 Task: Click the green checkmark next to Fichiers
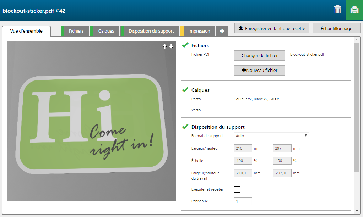tap(185, 45)
